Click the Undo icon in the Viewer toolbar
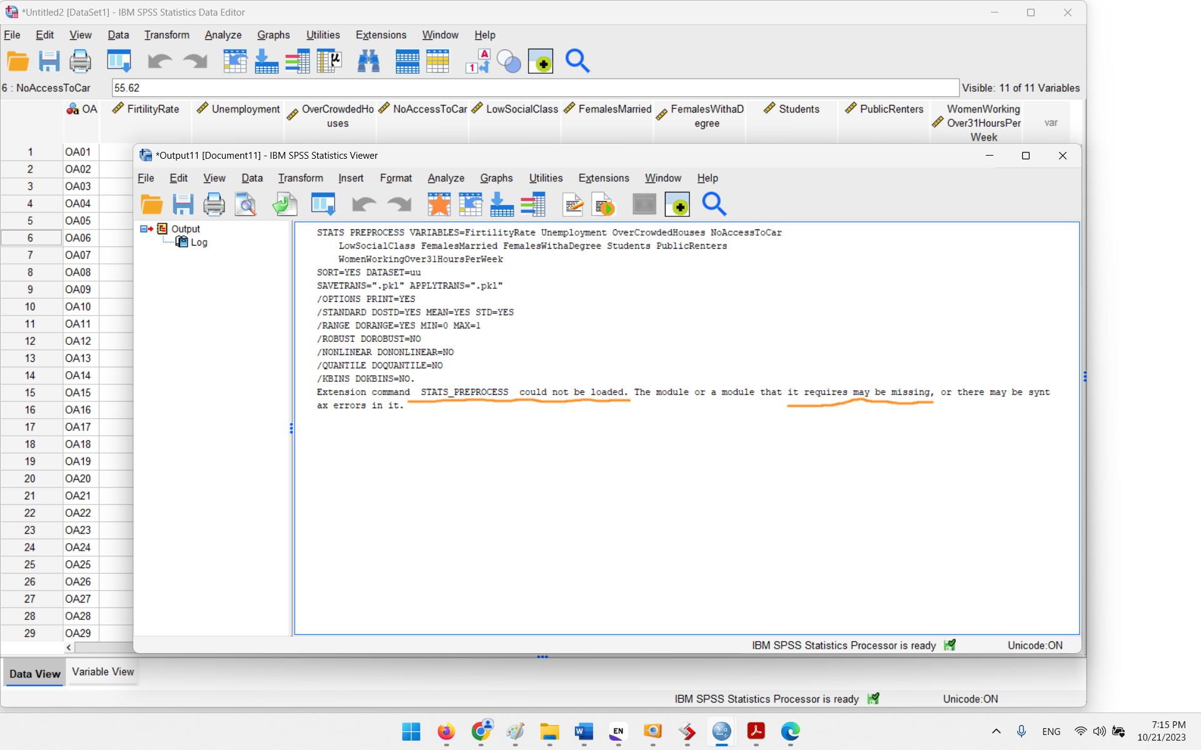Viewport: 1201px width, 750px height. pos(363,204)
